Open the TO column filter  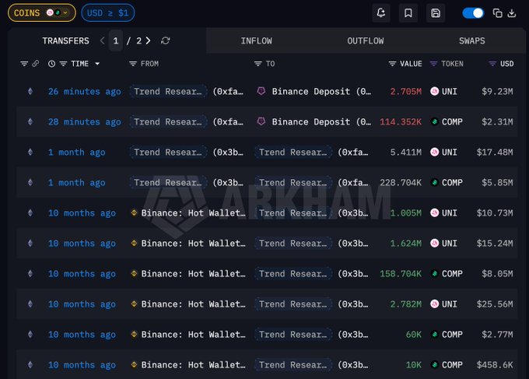pyautogui.click(x=257, y=64)
